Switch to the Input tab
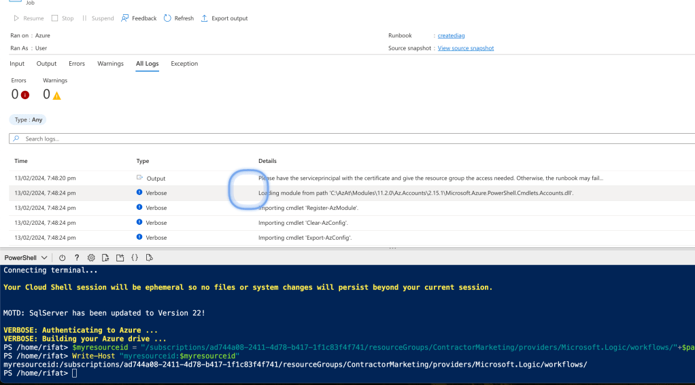This screenshot has width=695, height=385. [17, 64]
